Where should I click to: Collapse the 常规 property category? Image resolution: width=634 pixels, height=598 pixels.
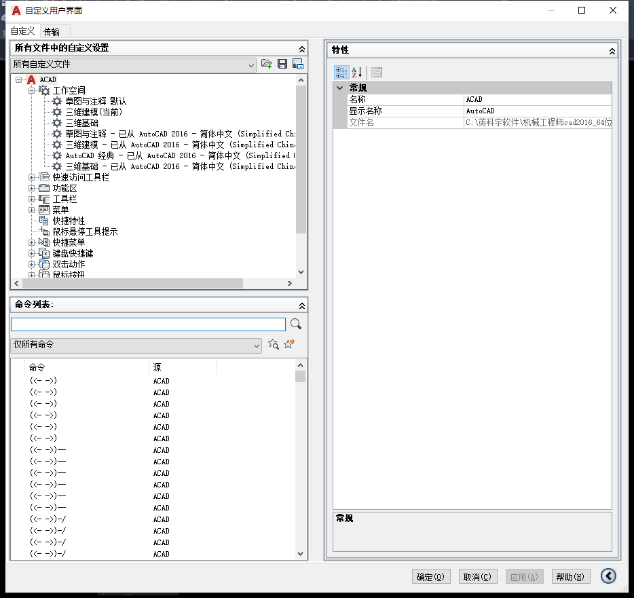pyautogui.click(x=340, y=88)
